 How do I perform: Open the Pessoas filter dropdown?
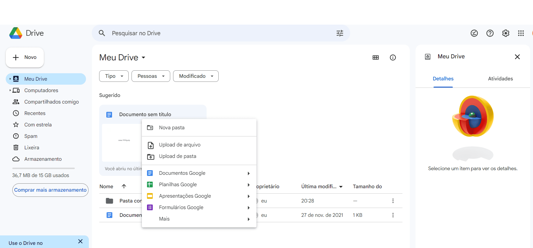[x=151, y=76]
